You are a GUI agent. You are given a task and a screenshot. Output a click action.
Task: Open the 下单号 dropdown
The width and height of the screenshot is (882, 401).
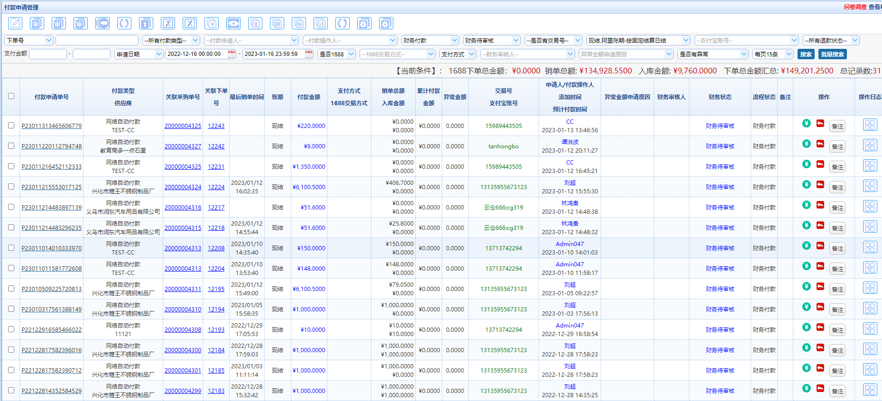click(x=29, y=40)
